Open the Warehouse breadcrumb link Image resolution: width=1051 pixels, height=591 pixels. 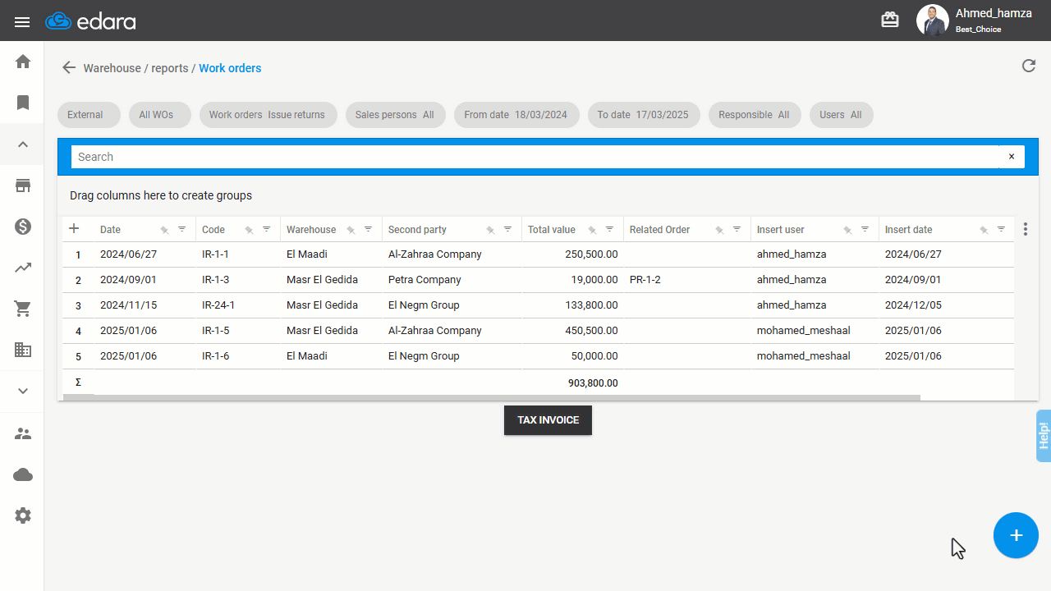[112, 68]
